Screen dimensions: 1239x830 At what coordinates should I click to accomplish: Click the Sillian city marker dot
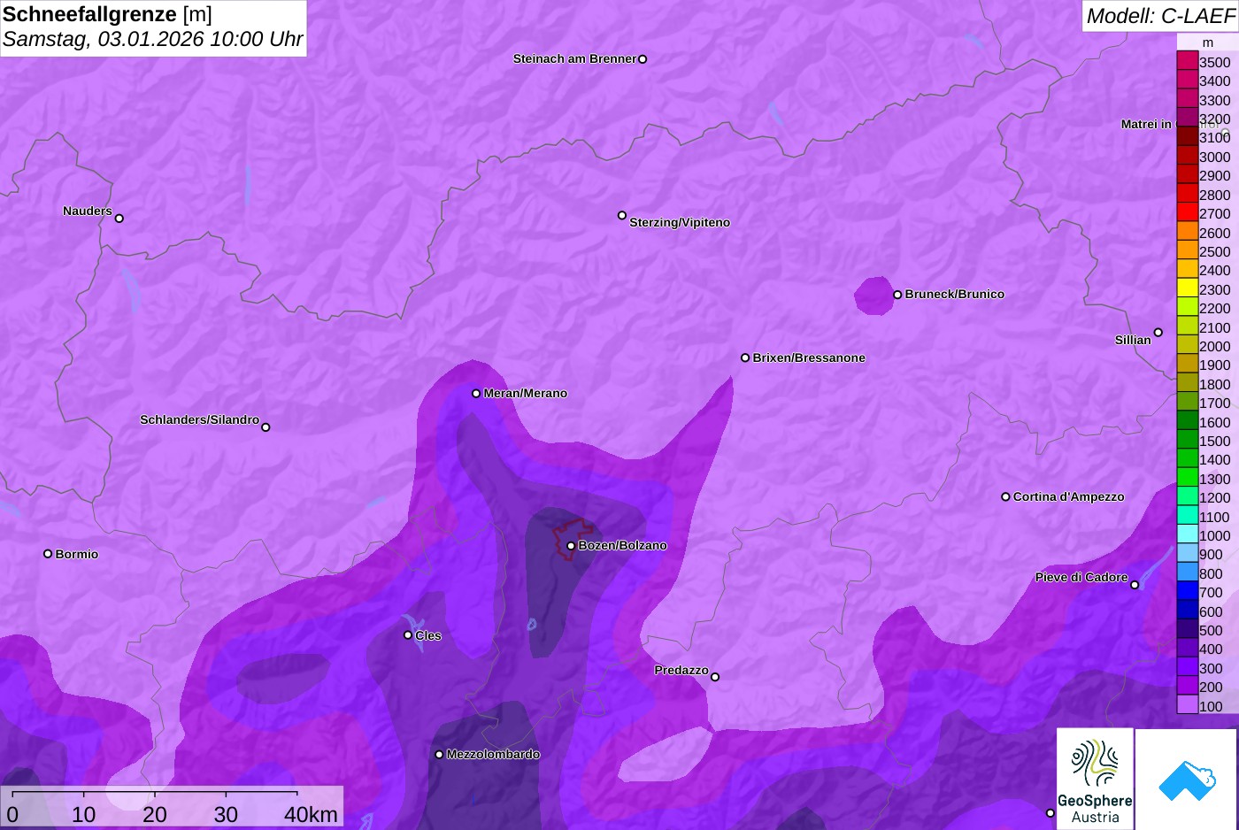[x=1158, y=333]
